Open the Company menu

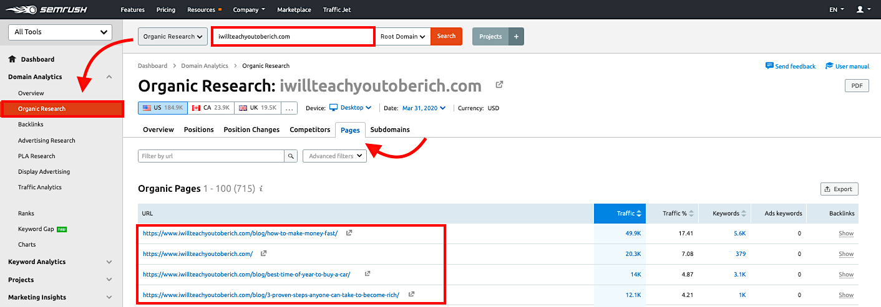coord(249,10)
